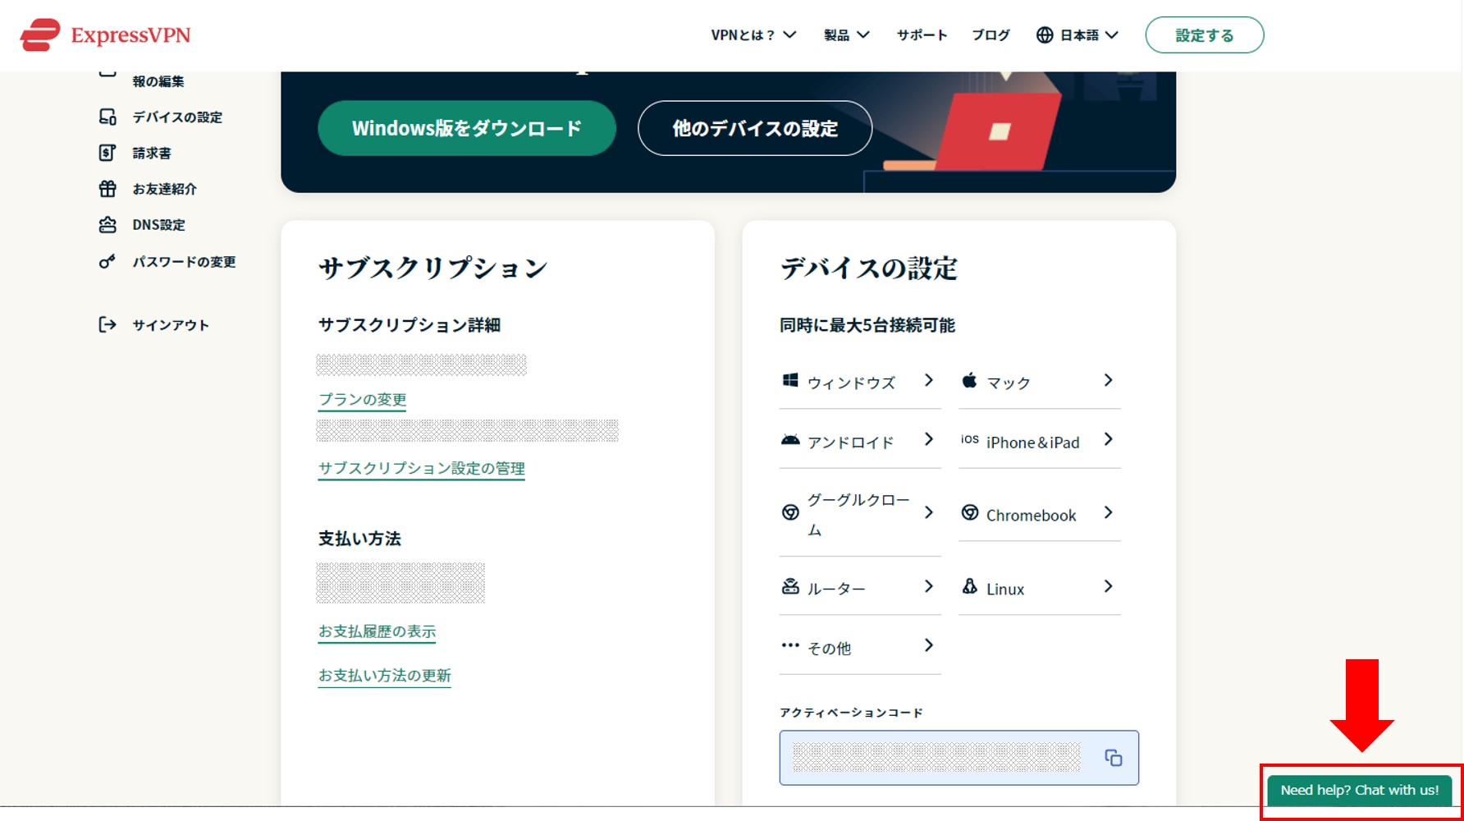Select パスワードの変更 in the sidebar
Screen dimensions: 1464x821
coord(185,261)
